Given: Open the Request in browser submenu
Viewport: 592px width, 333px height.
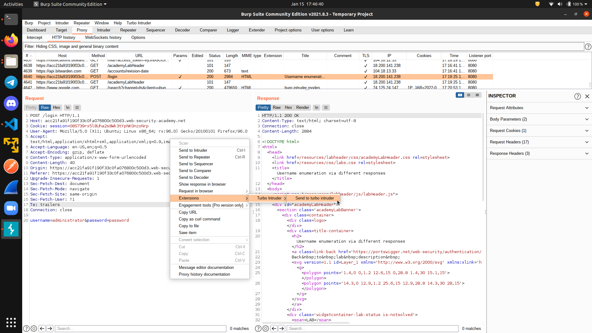Looking at the screenshot, I should click(210, 191).
